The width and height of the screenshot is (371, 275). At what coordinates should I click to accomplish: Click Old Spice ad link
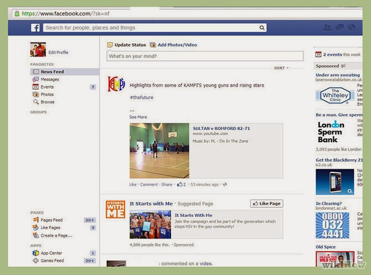[326, 247]
